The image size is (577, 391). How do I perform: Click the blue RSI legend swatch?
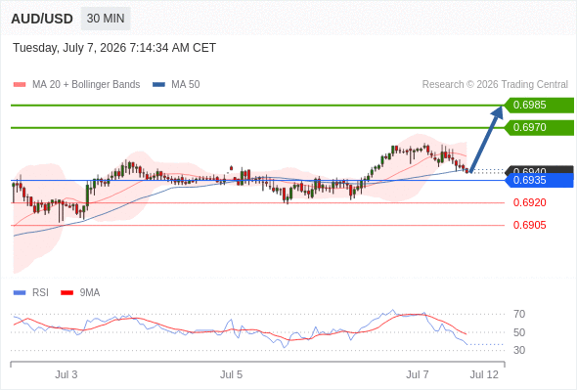tap(20, 293)
